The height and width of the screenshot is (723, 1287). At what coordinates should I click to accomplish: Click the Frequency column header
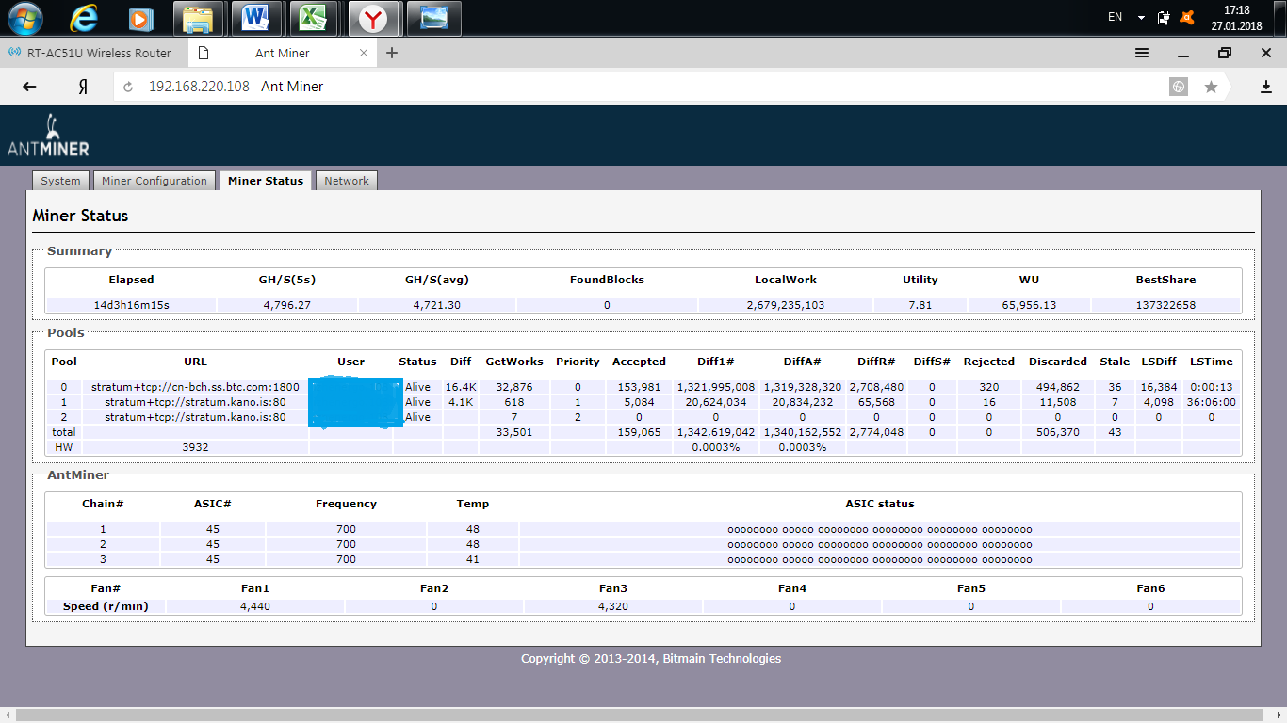(x=346, y=504)
